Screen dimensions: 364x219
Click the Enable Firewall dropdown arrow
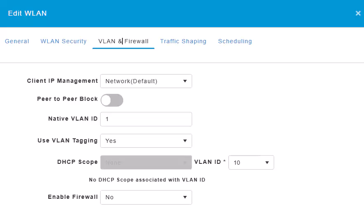(x=185, y=197)
